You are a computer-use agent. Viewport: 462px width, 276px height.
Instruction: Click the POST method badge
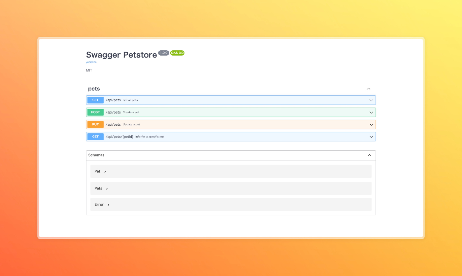(x=95, y=112)
